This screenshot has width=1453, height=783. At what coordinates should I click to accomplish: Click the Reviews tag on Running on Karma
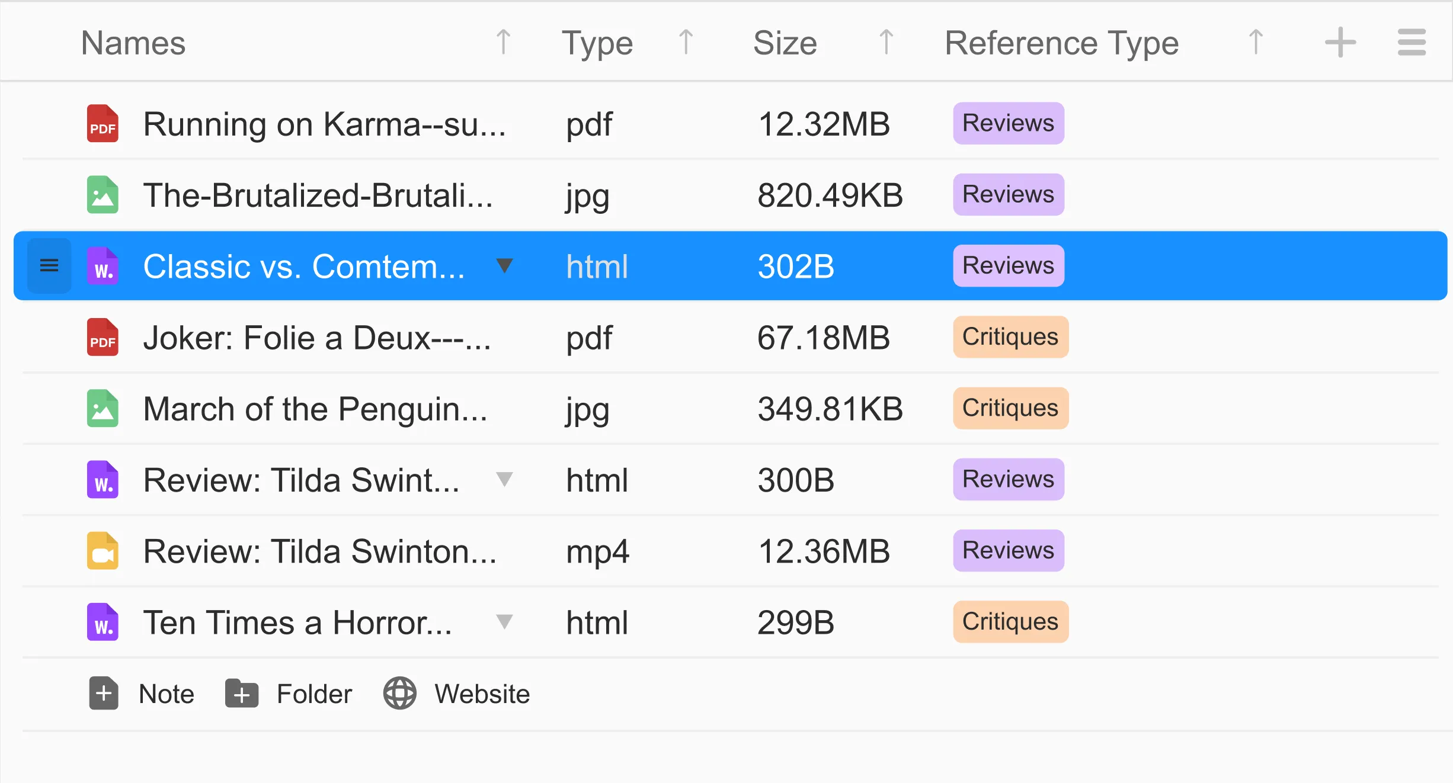tap(1008, 123)
